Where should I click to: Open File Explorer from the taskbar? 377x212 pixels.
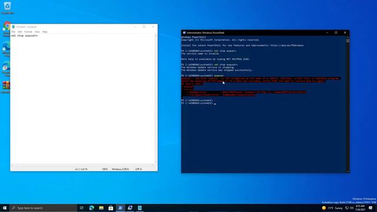point(101,208)
